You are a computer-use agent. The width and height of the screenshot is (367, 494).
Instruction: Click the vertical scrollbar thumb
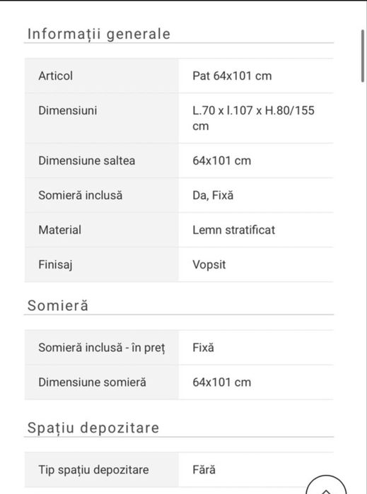tap(363, 56)
